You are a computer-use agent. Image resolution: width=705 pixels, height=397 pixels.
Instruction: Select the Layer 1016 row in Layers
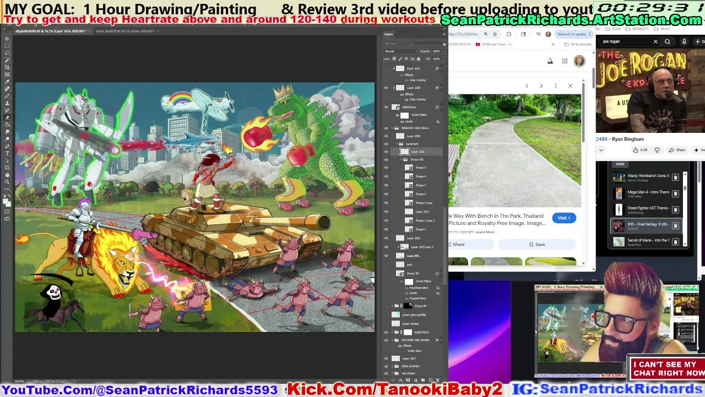pyautogui.click(x=416, y=152)
